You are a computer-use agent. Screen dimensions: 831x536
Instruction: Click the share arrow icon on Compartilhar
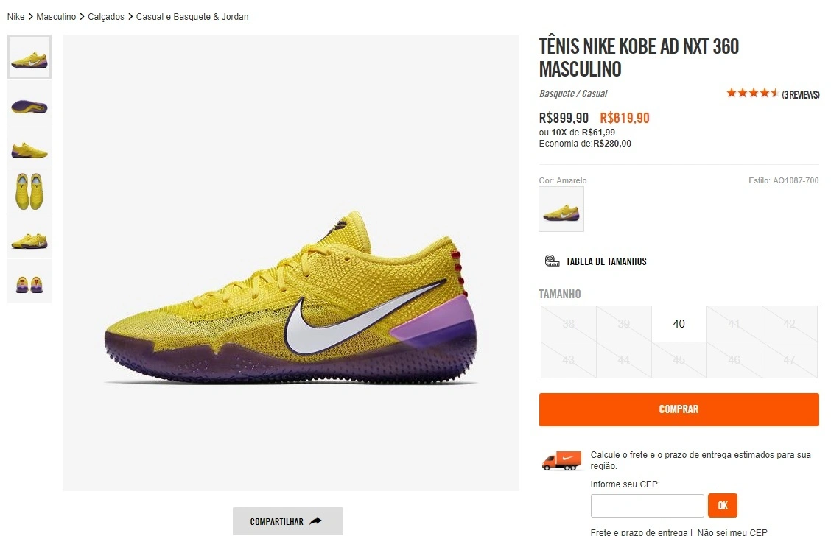315,520
